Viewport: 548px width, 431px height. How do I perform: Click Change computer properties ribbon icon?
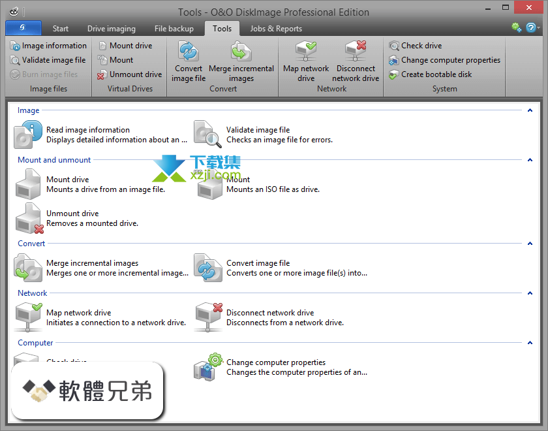pos(394,60)
